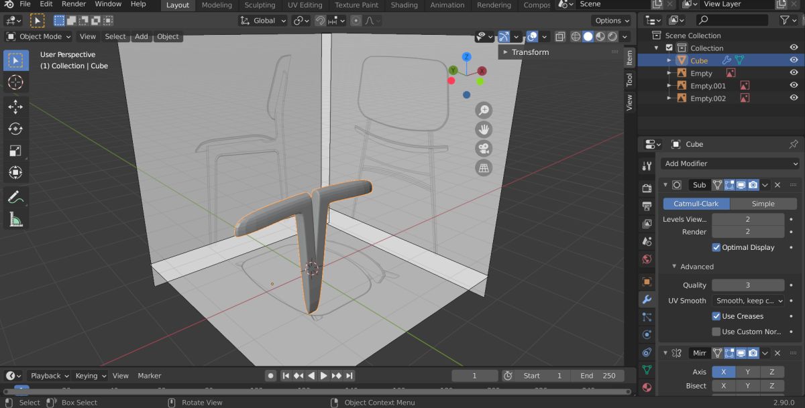The height and width of the screenshot is (408, 805).
Task: Pin the properties editor context
Action: [794, 144]
